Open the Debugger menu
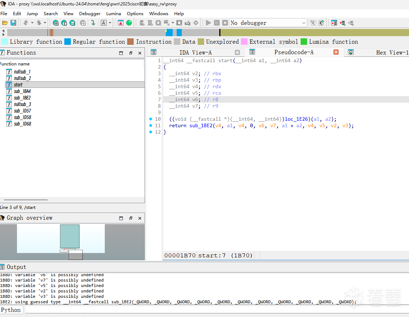Viewport: 409px width, 317px height. pos(90,13)
